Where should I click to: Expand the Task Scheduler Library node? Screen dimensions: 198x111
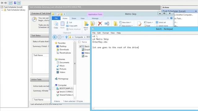[x=2, y=10]
